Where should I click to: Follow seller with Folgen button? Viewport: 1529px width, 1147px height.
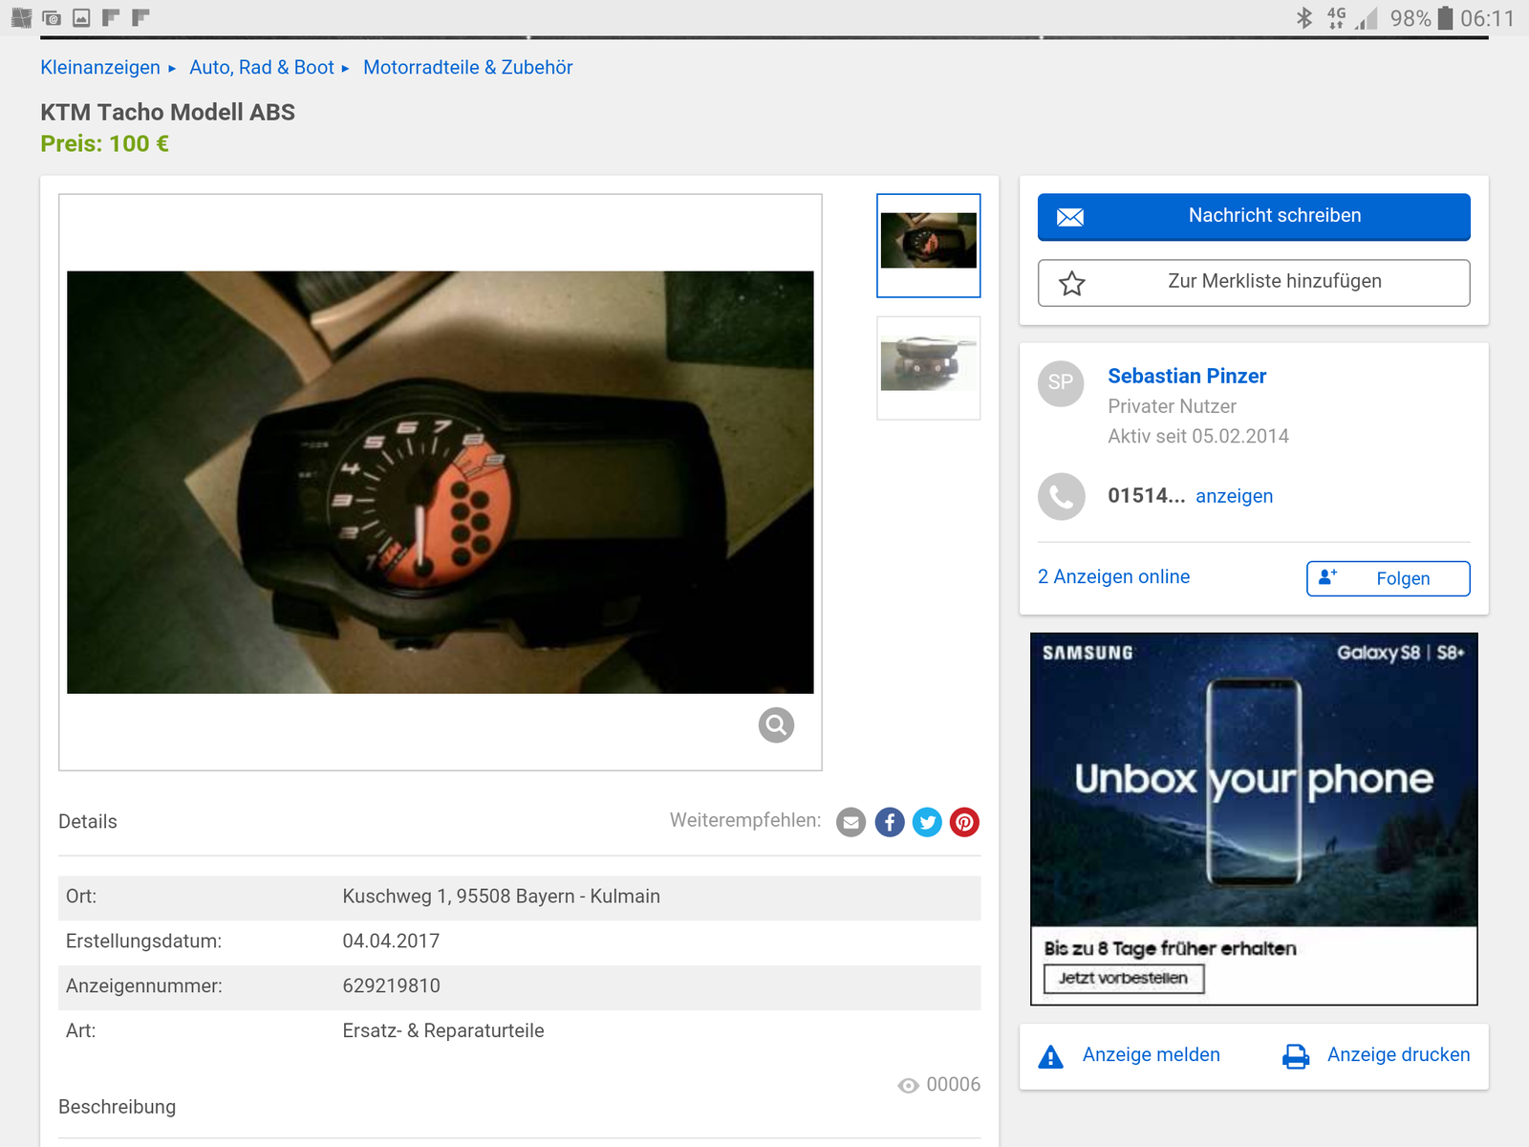1388,578
